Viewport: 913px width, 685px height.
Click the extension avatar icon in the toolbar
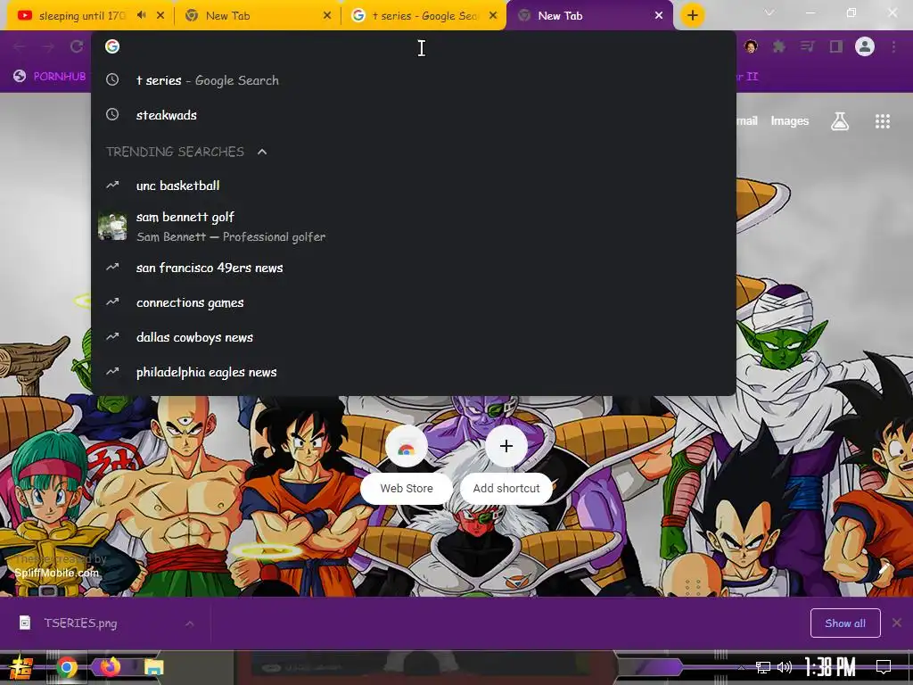(751, 46)
